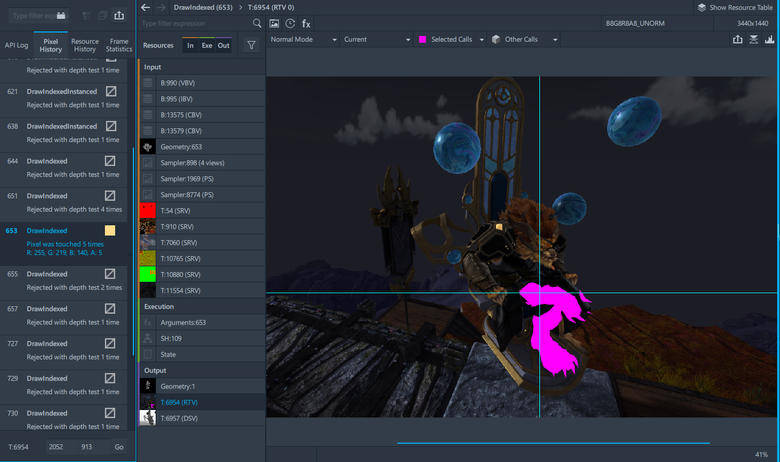Click the flip image vertically icon
Screen dimensions: 780x462
(x=754, y=39)
